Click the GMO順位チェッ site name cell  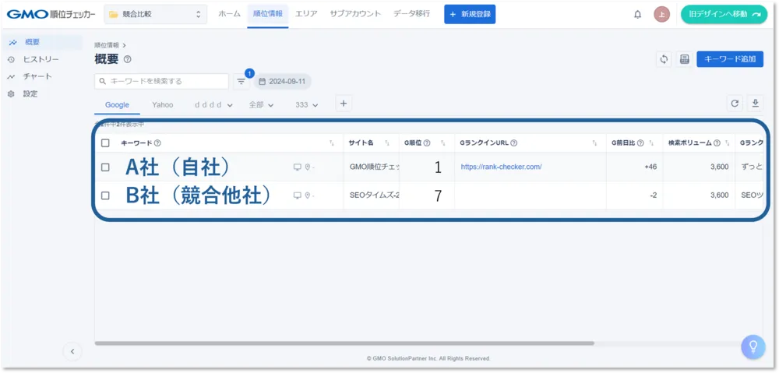coord(375,167)
